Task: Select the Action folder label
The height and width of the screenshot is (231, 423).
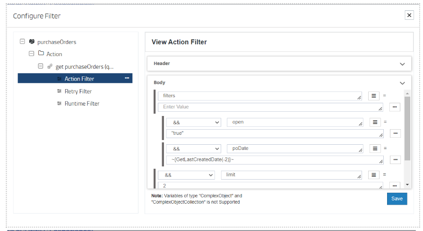Action: (54, 54)
